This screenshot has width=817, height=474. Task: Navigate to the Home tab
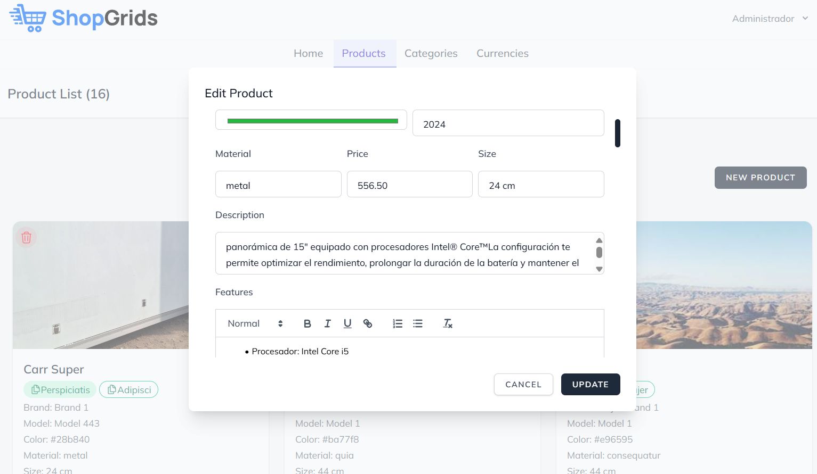[x=308, y=53]
